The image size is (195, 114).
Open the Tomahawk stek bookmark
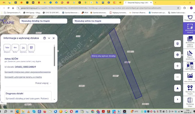157,12
